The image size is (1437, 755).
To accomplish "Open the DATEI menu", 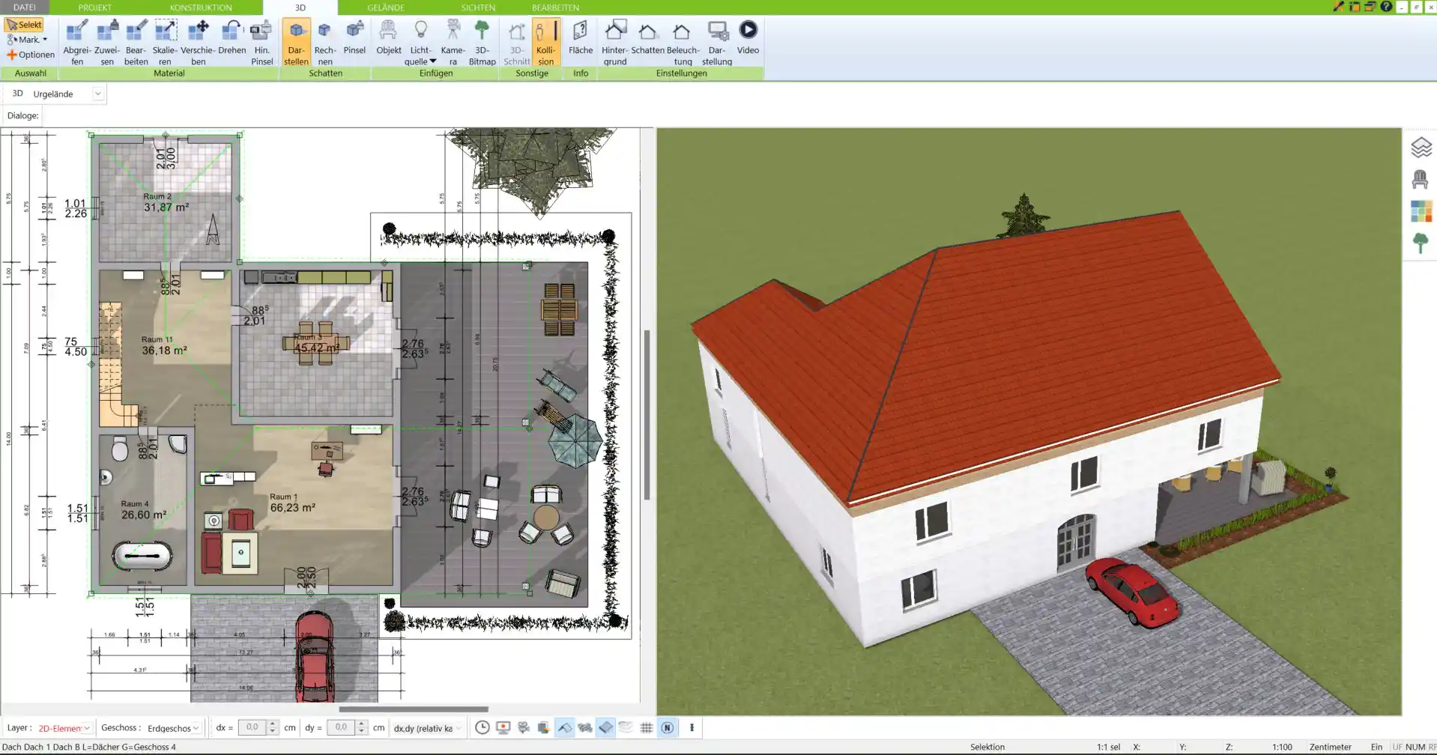I will pos(25,7).
